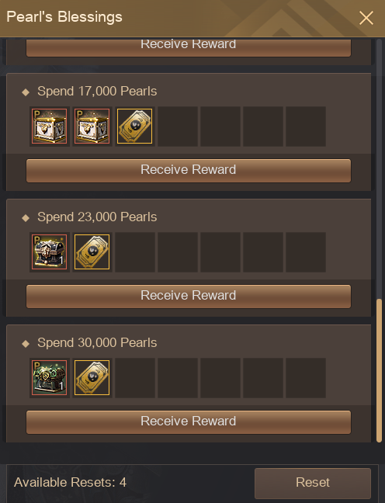This screenshot has height=503, width=385.
Task: Click last empty slot in 30,000 Pearls tier
Action: 306,377
